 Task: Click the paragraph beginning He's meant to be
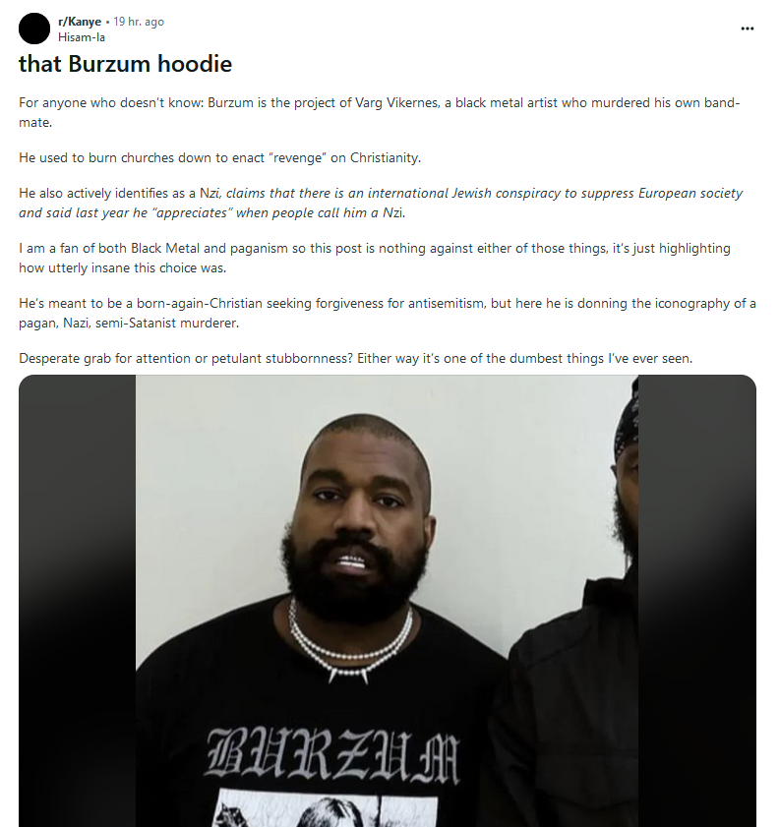[x=388, y=314]
